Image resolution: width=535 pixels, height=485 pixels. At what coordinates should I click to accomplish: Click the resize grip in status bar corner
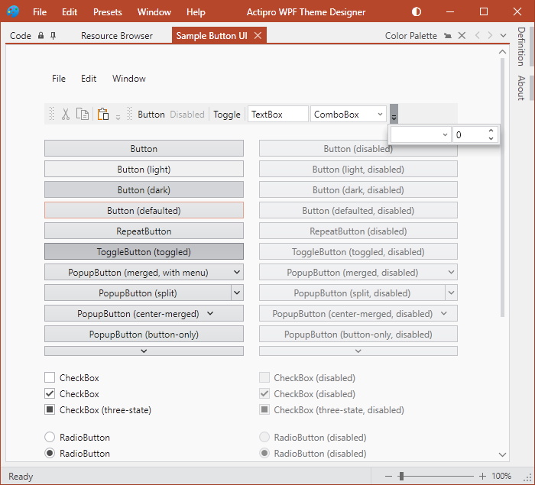point(527,477)
